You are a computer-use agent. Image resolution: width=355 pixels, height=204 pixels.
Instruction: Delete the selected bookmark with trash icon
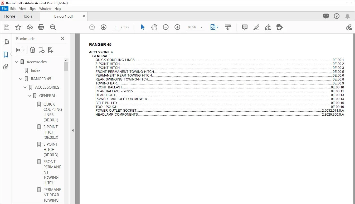(32, 50)
